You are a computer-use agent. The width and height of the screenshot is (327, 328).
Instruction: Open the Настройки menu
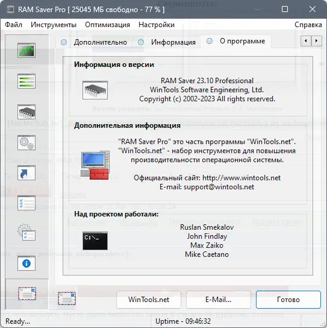click(x=157, y=25)
